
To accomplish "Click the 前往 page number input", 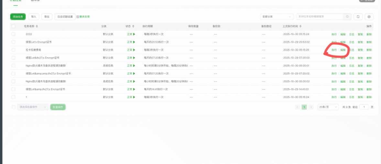I will (364, 107).
